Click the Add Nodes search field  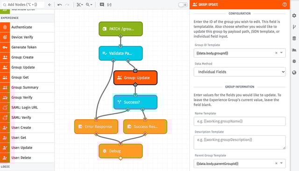point(22,5)
